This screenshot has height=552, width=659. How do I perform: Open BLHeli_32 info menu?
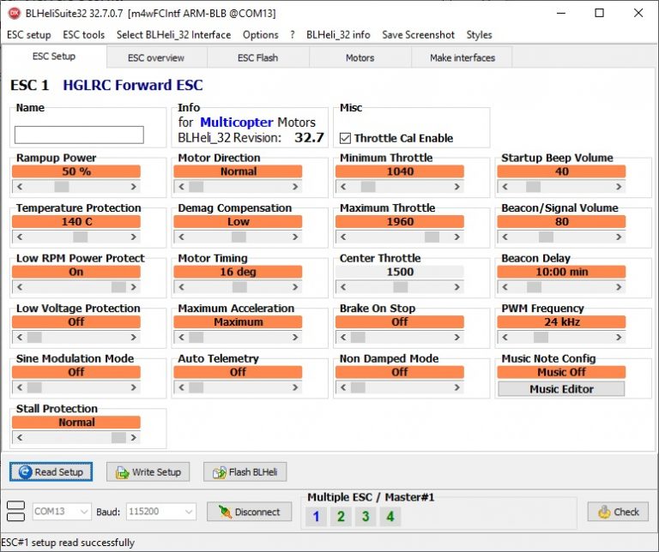tap(338, 35)
